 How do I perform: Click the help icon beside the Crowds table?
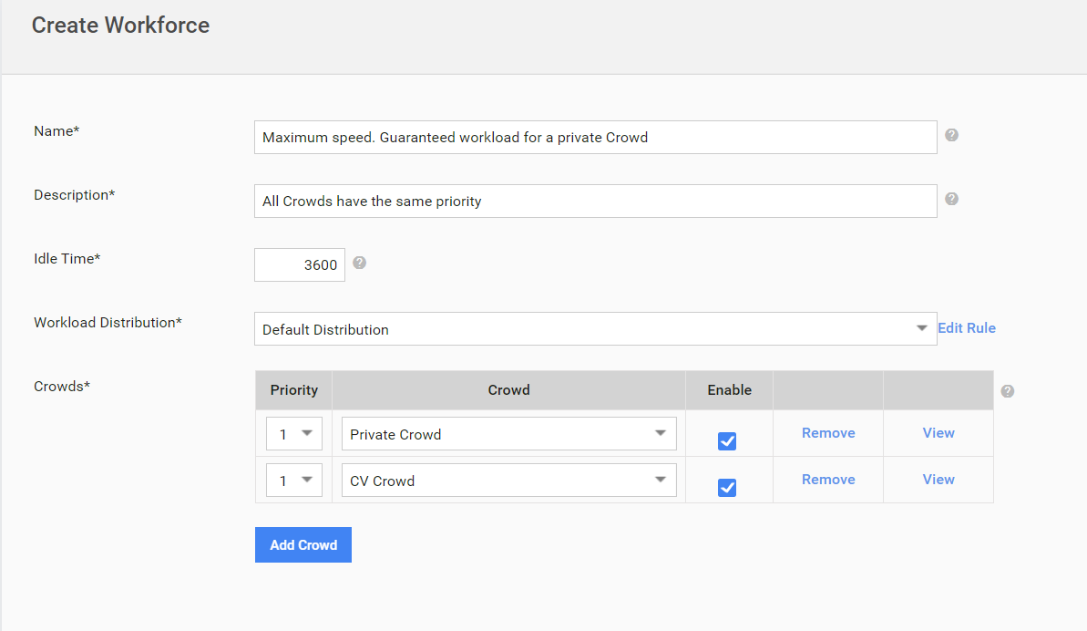point(1008,391)
